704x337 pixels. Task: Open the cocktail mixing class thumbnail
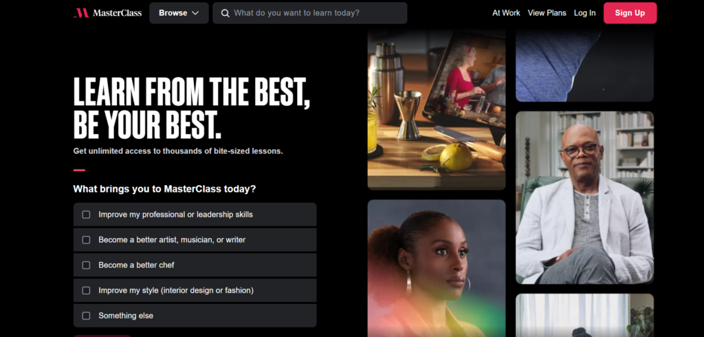[x=437, y=110]
